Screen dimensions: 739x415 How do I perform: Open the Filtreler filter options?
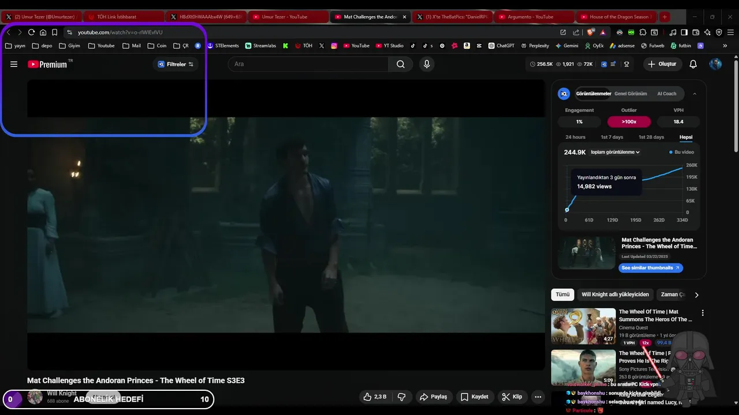pyautogui.click(x=176, y=64)
